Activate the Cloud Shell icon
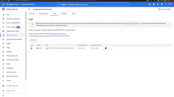Image resolution: width=174 pixels, height=97 pixels. click(154, 4)
